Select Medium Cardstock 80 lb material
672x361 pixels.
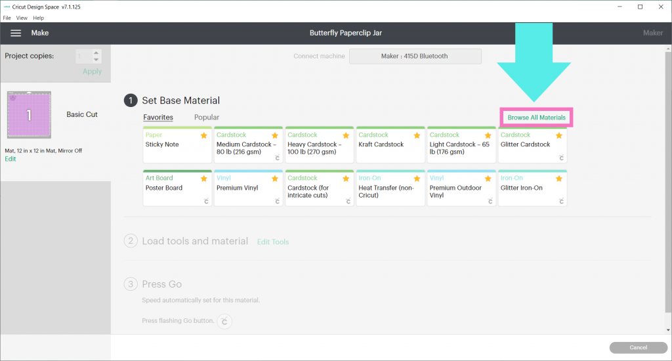[248, 145]
